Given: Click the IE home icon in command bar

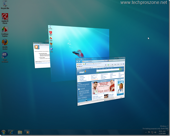Looking at the screenshot, I should click(x=106, y=65).
